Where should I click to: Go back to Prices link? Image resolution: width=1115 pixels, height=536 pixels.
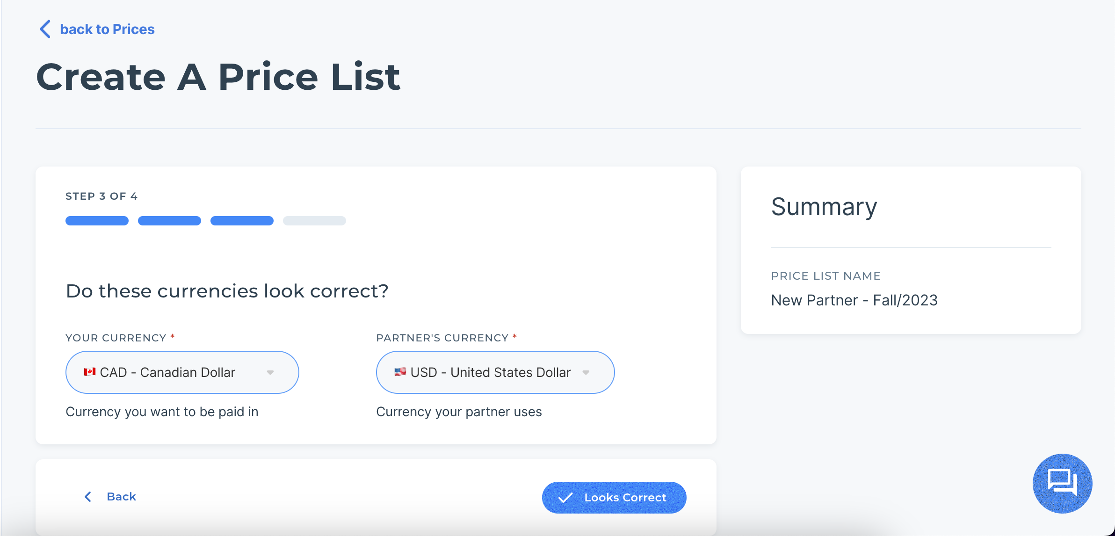pyautogui.click(x=107, y=29)
